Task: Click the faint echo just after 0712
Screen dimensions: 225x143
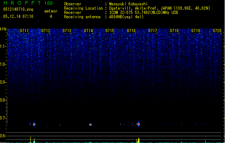Action: tap(60, 124)
